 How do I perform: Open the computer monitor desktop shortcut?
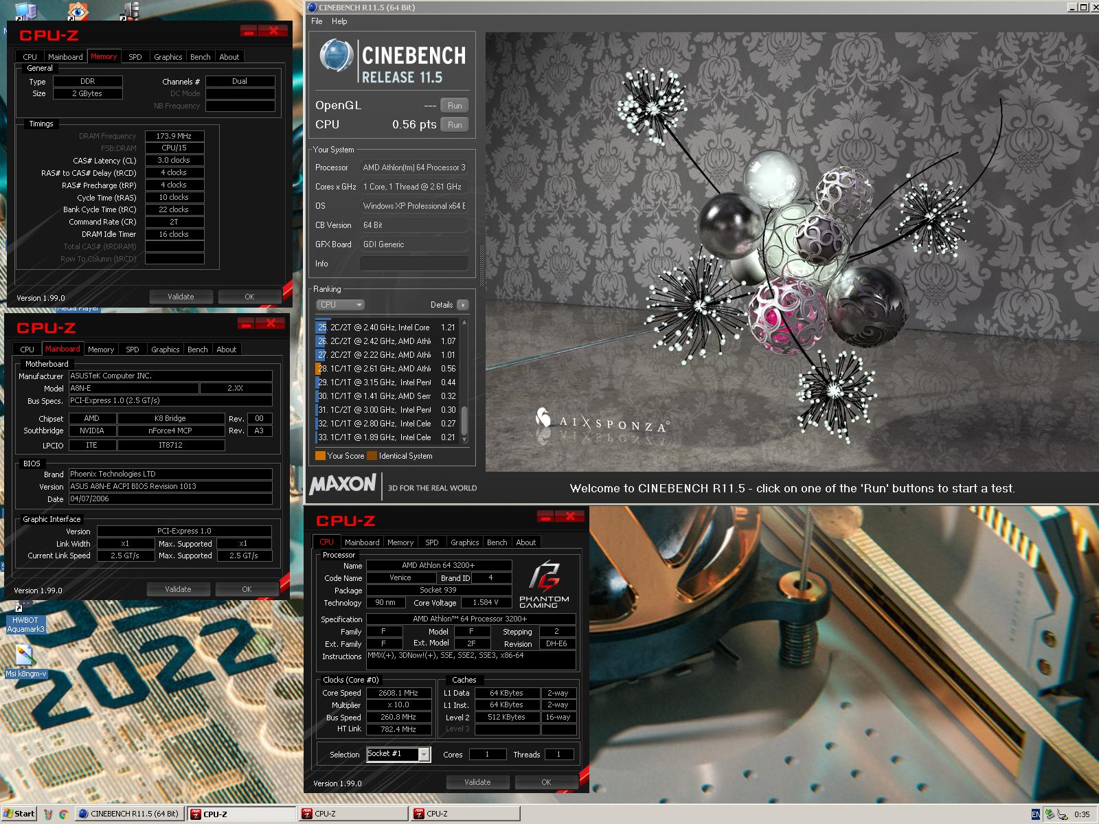coord(26,10)
